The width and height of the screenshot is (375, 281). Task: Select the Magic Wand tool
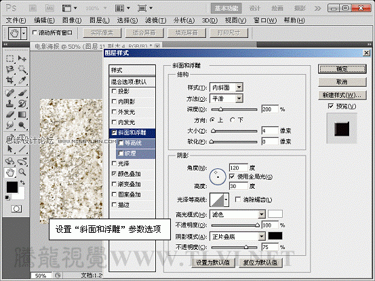22,69
